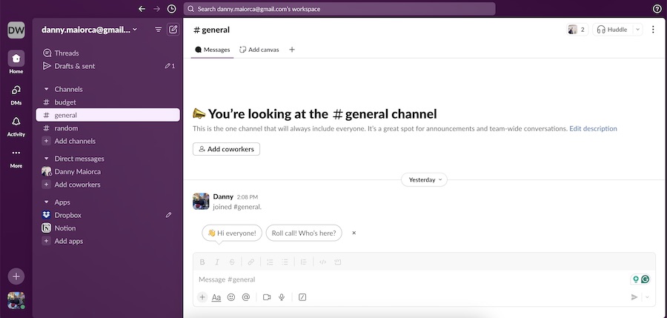This screenshot has height=318, width=667.
Task: Click the Edit description link
Action: [x=593, y=128]
